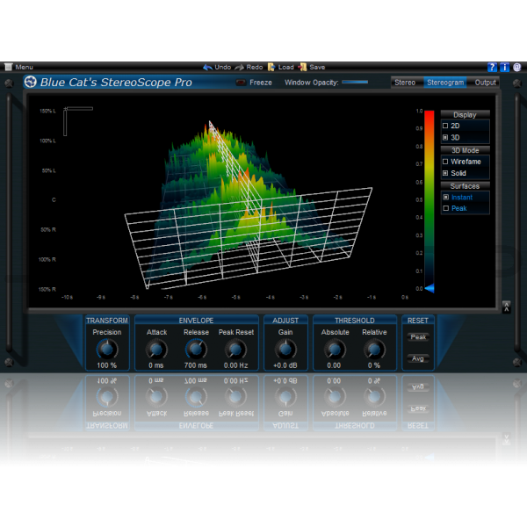Viewport: 527px width, 527px height.
Task: Collapse the graph panel with the chevron button
Action: pos(506,306)
